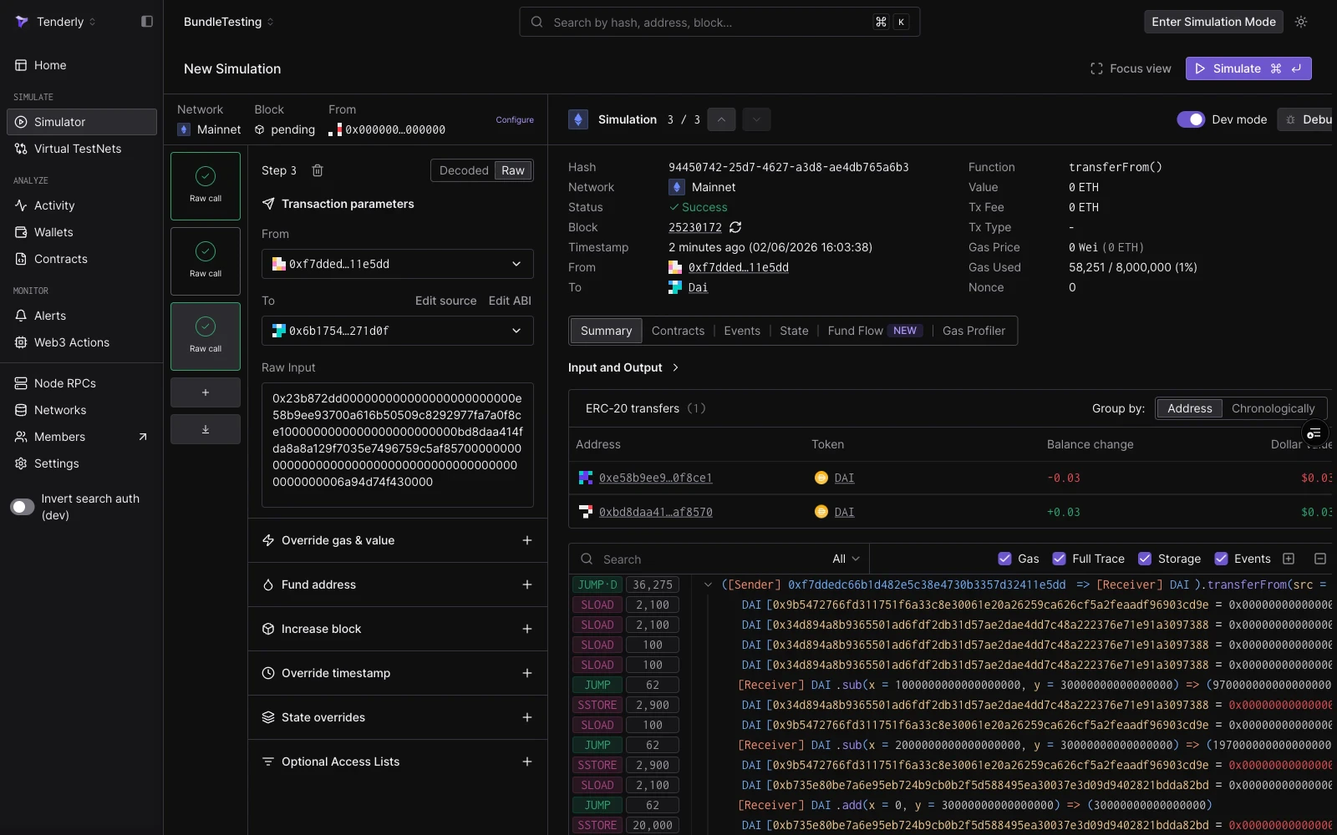Viewport: 1337px width, 835px height.
Task: Click the light theme sun icon
Action: pyautogui.click(x=1301, y=22)
